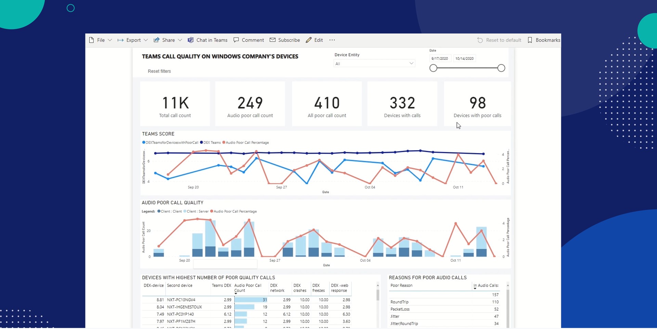Click the end handle of Date slider
657x329 pixels.
click(501, 68)
